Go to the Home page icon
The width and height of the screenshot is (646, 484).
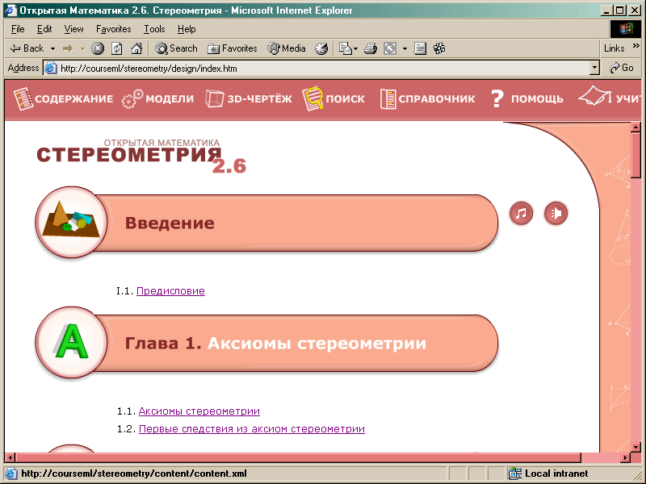[x=136, y=48]
